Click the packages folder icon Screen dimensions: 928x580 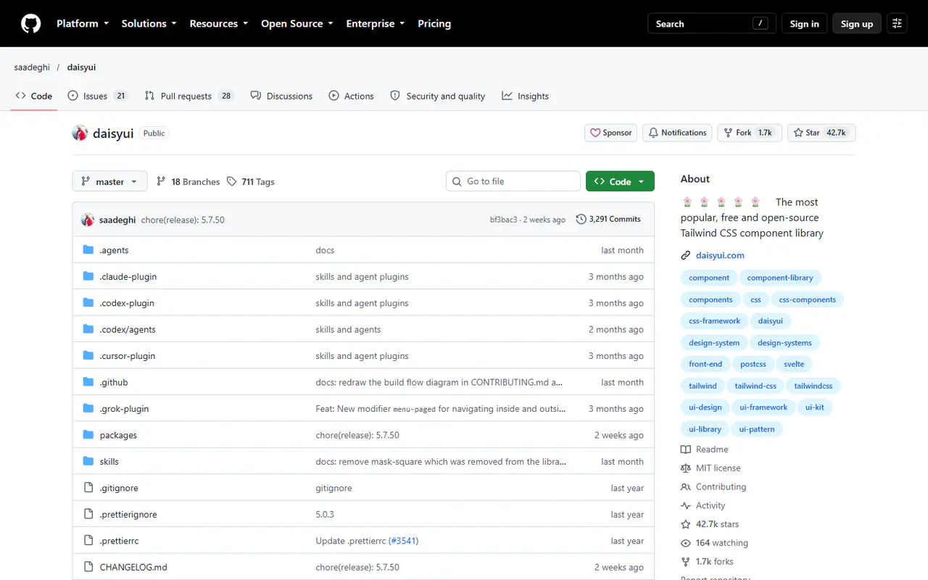pos(88,435)
